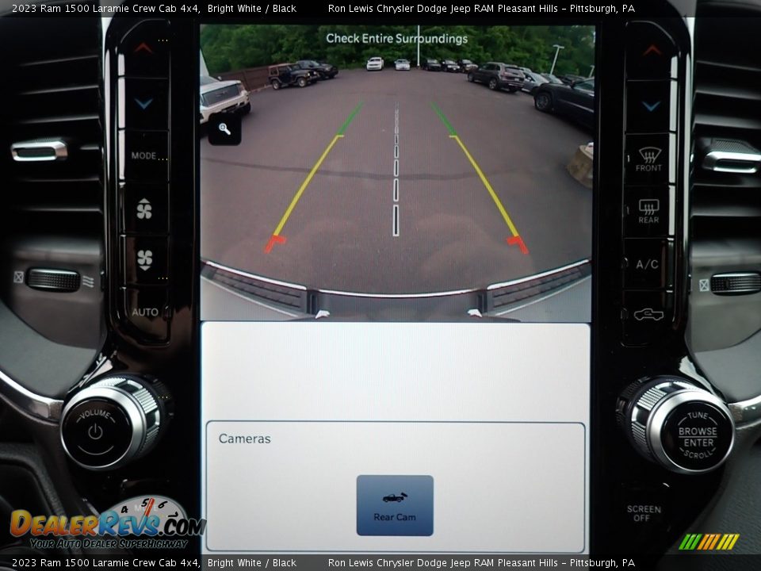The image size is (761, 571).
Task: Tap the volume power knob
Action: point(96,431)
